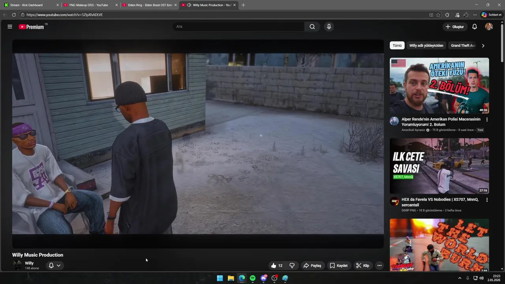This screenshot has height=284, width=505.
Task: Open the Willy channel name link
Action: tap(29, 263)
